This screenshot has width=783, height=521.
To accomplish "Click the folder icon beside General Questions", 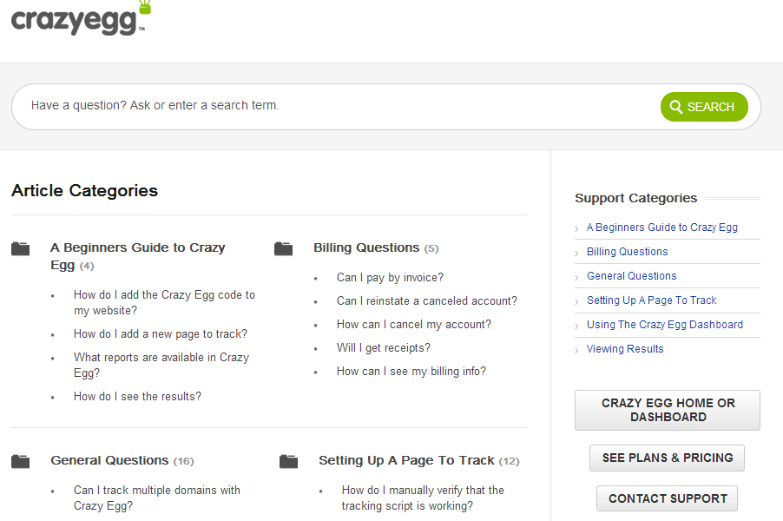I will pos(21,461).
